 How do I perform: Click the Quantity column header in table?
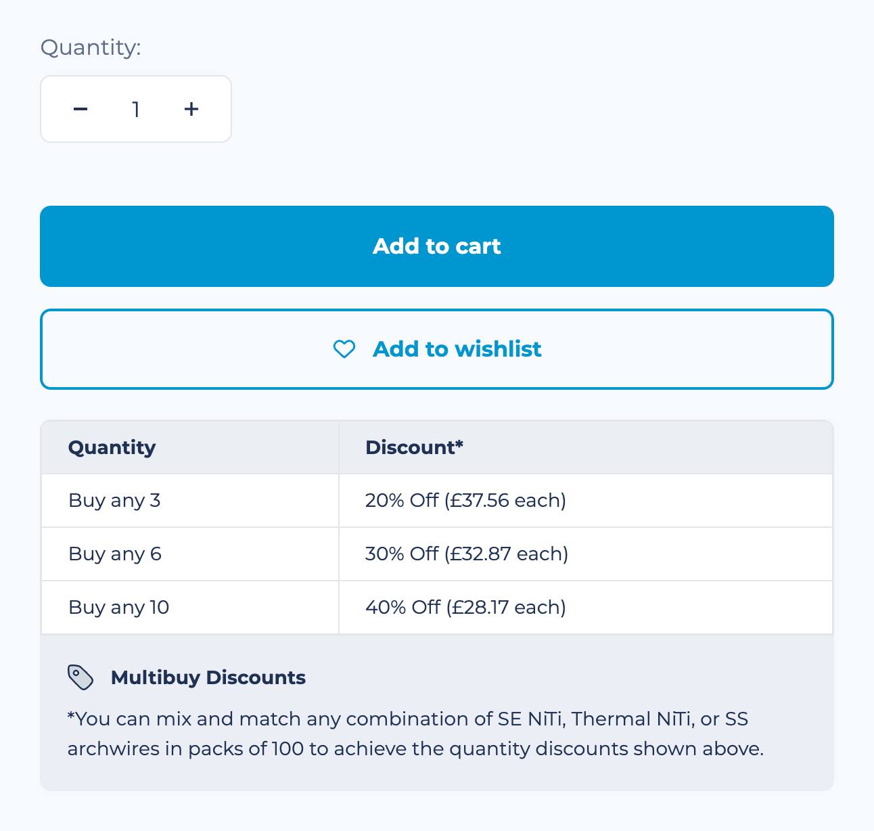point(112,447)
